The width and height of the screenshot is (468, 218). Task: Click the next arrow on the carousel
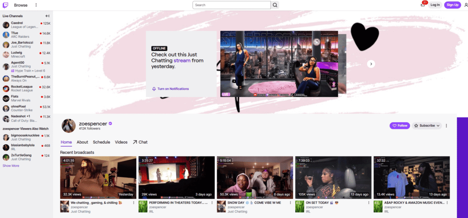pyautogui.click(x=371, y=64)
